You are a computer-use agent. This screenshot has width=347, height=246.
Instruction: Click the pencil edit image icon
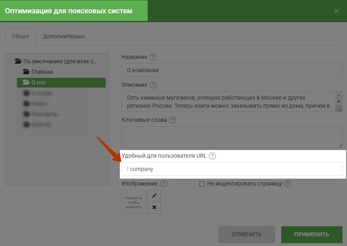pyautogui.click(x=154, y=196)
